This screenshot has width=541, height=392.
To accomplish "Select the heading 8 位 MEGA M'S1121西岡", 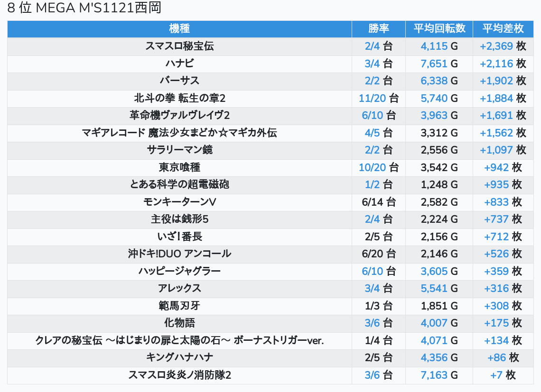I will 84,8.
